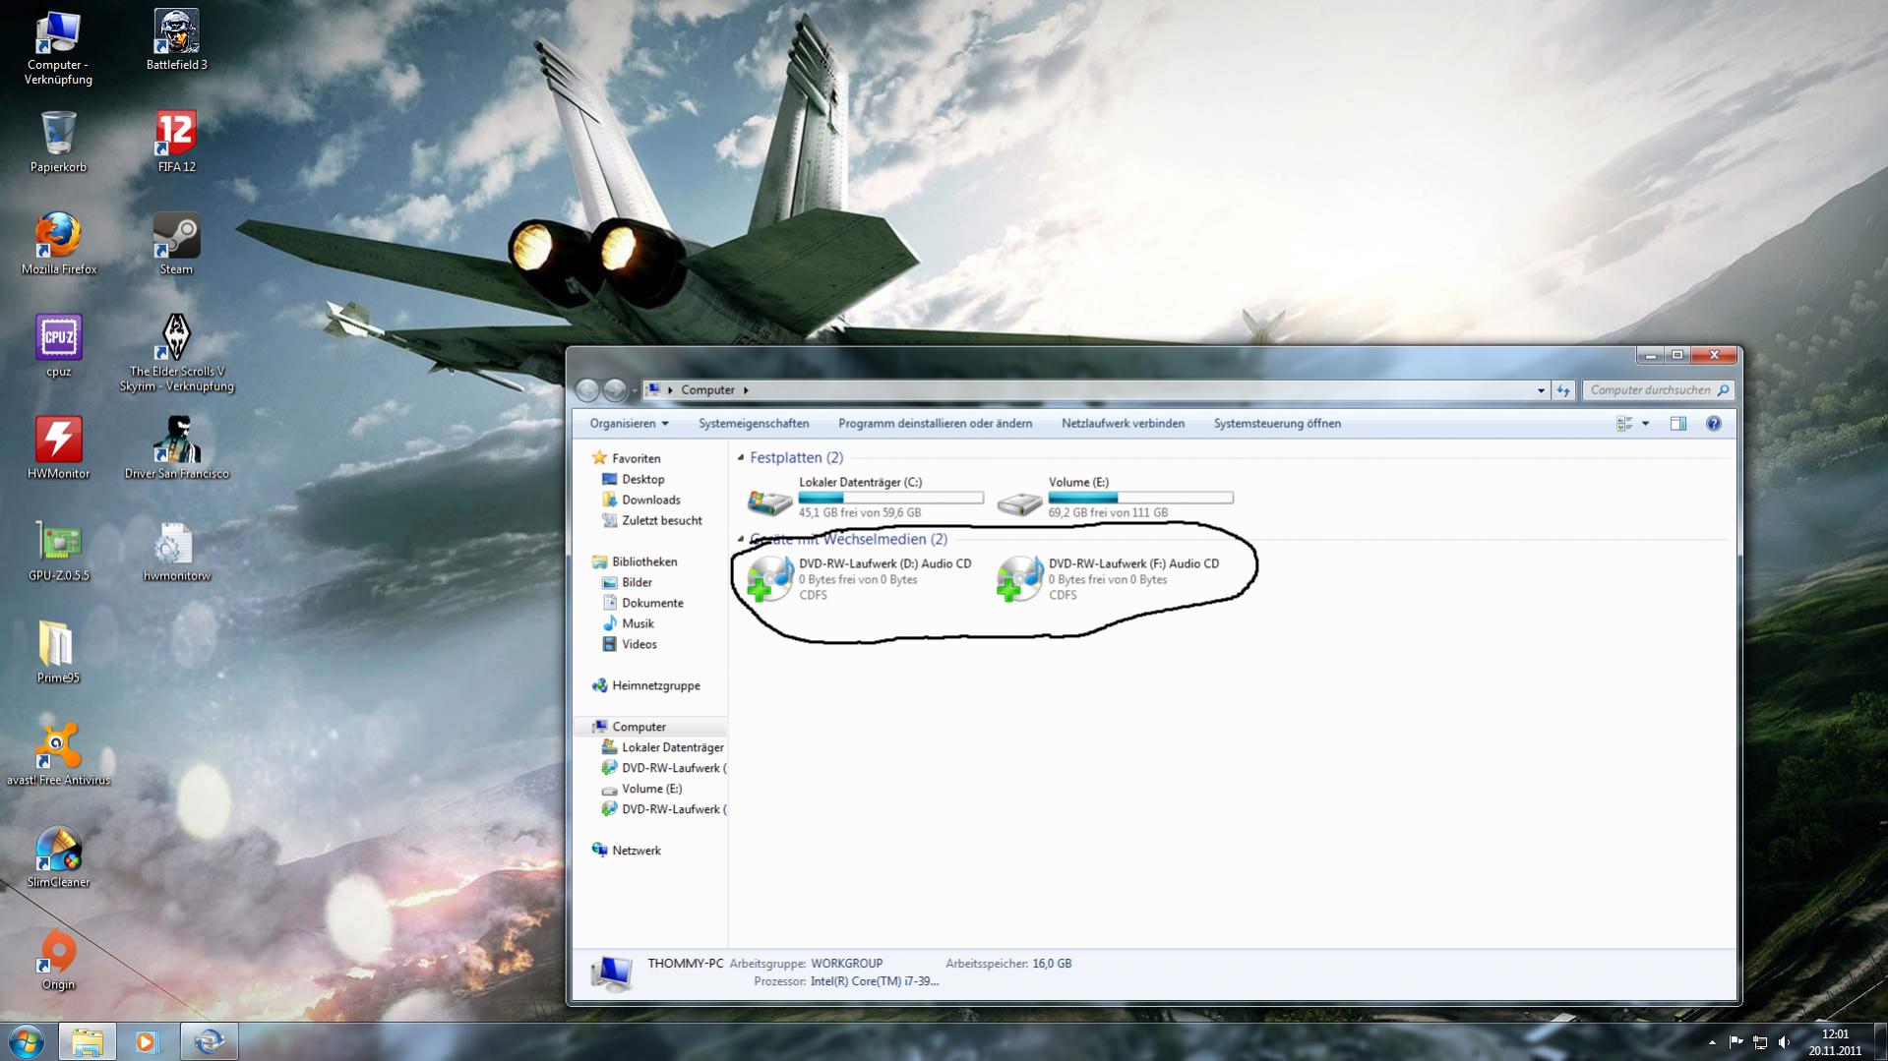Open Zuletzt besucht in sidebar
Image resolution: width=1888 pixels, height=1061 pixels.
(x=651, y=520)
